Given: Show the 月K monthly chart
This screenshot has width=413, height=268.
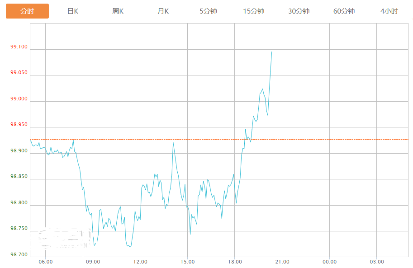Looking at the screenshot, I should click(x=163, y=11).
